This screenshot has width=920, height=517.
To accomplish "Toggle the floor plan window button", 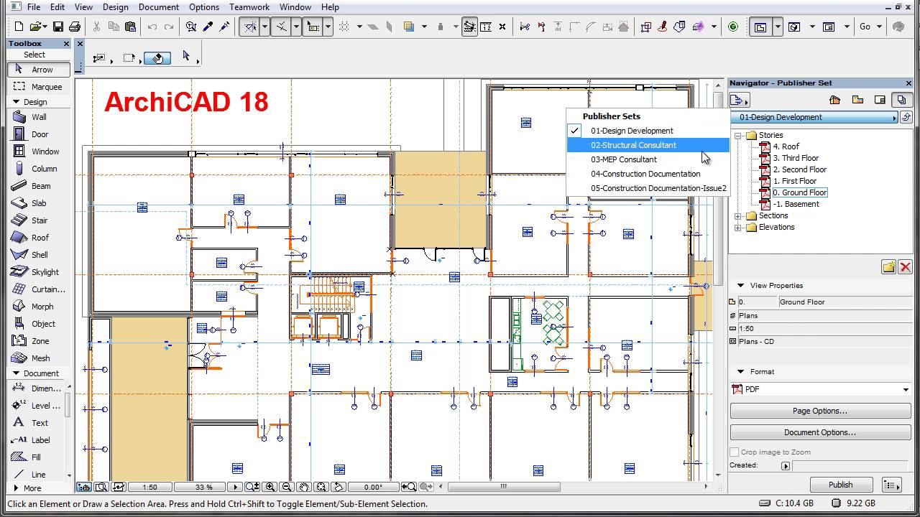I will [760, 27].
